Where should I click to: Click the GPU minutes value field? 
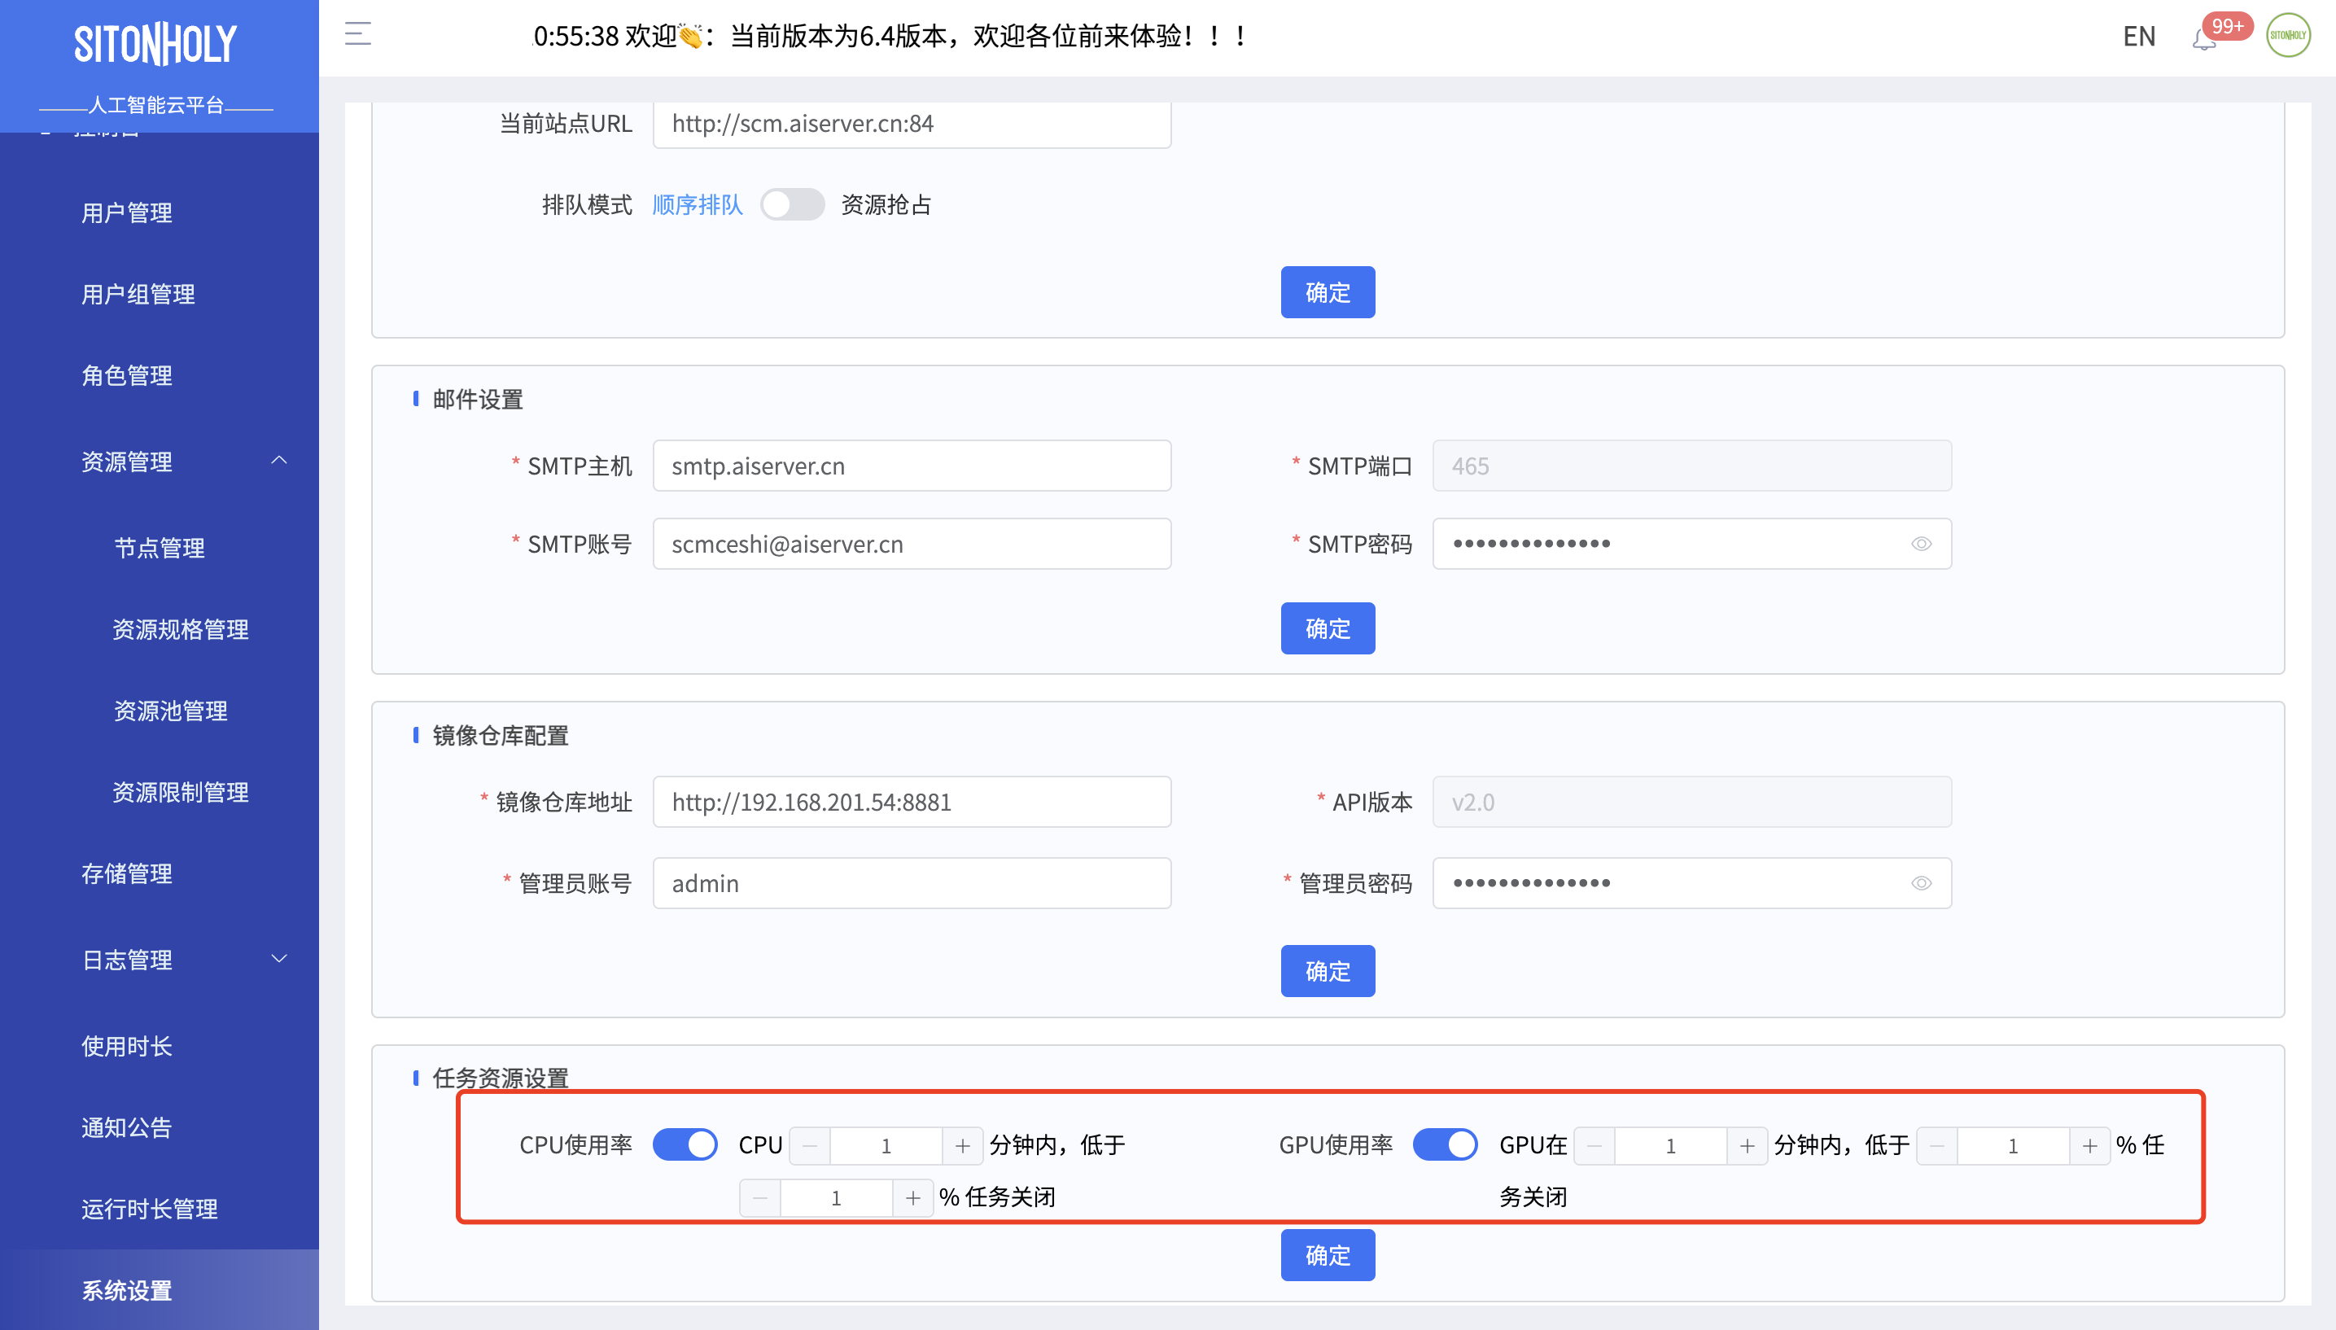tap(1670, 1145)
